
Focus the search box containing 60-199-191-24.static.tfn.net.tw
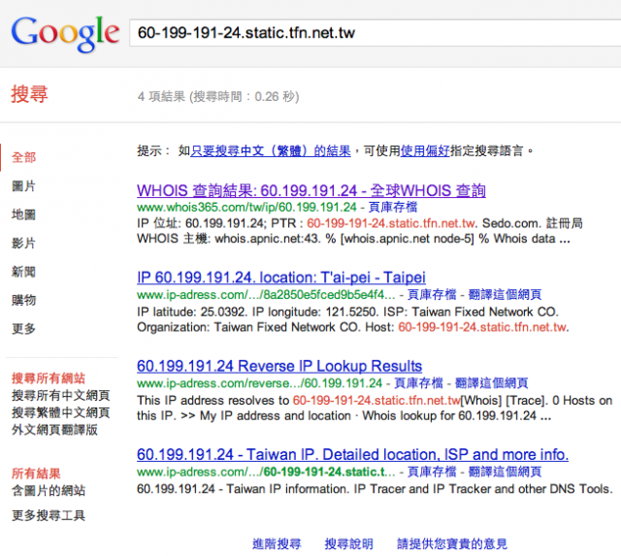point(376,33)
